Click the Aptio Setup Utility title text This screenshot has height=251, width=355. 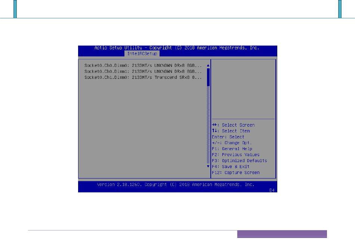177,48
